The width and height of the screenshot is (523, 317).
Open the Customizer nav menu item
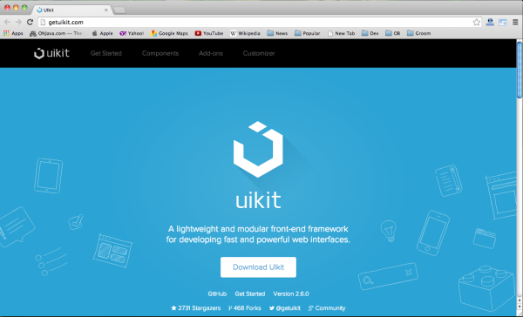(x=259, y=53)
